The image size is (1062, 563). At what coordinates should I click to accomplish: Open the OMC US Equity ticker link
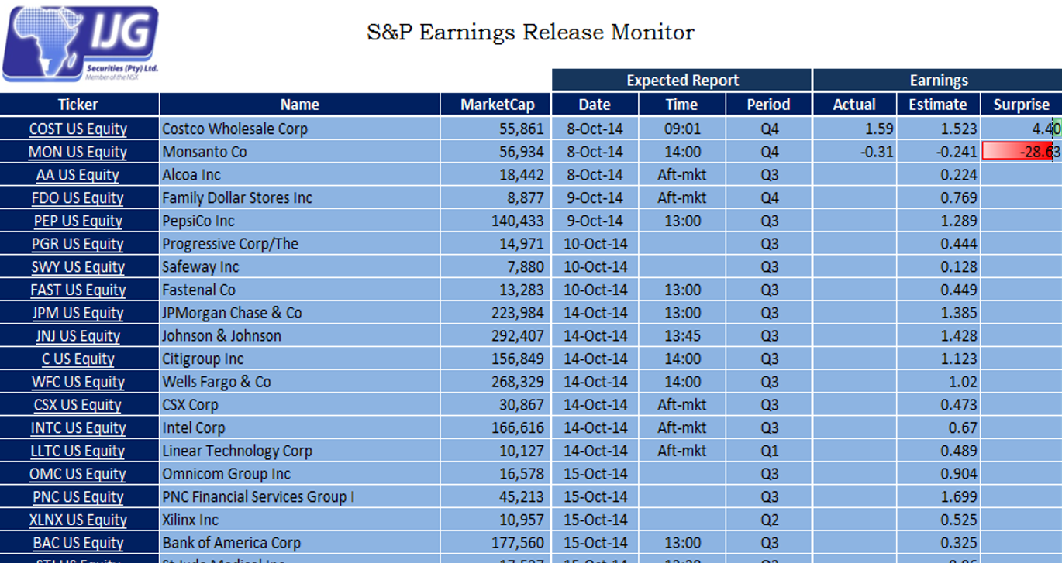[x=78, y=474]
